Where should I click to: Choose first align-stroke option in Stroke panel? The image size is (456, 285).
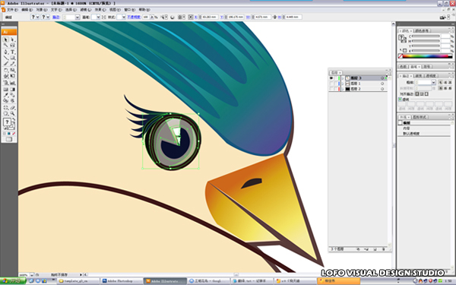[x=417, y=94]
